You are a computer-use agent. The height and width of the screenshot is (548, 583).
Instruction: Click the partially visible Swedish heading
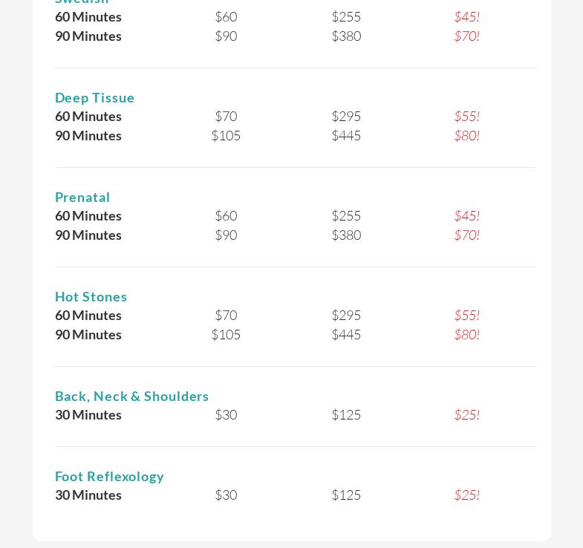[x=82, y=2]
